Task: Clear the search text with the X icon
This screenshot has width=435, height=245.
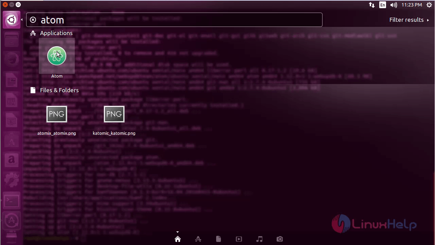Action: [33, 20]
